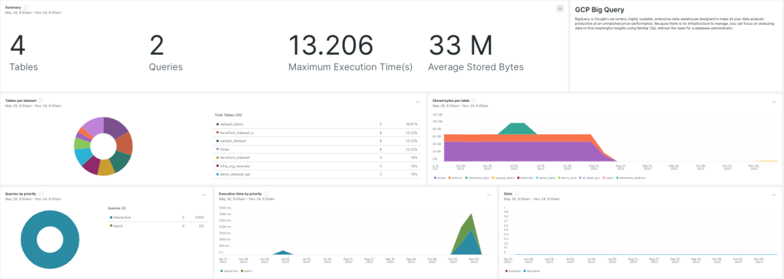Screen dimensions: 784x279
Task: Click the teal Queries by priority donut ring
Action: pos(27,240)
